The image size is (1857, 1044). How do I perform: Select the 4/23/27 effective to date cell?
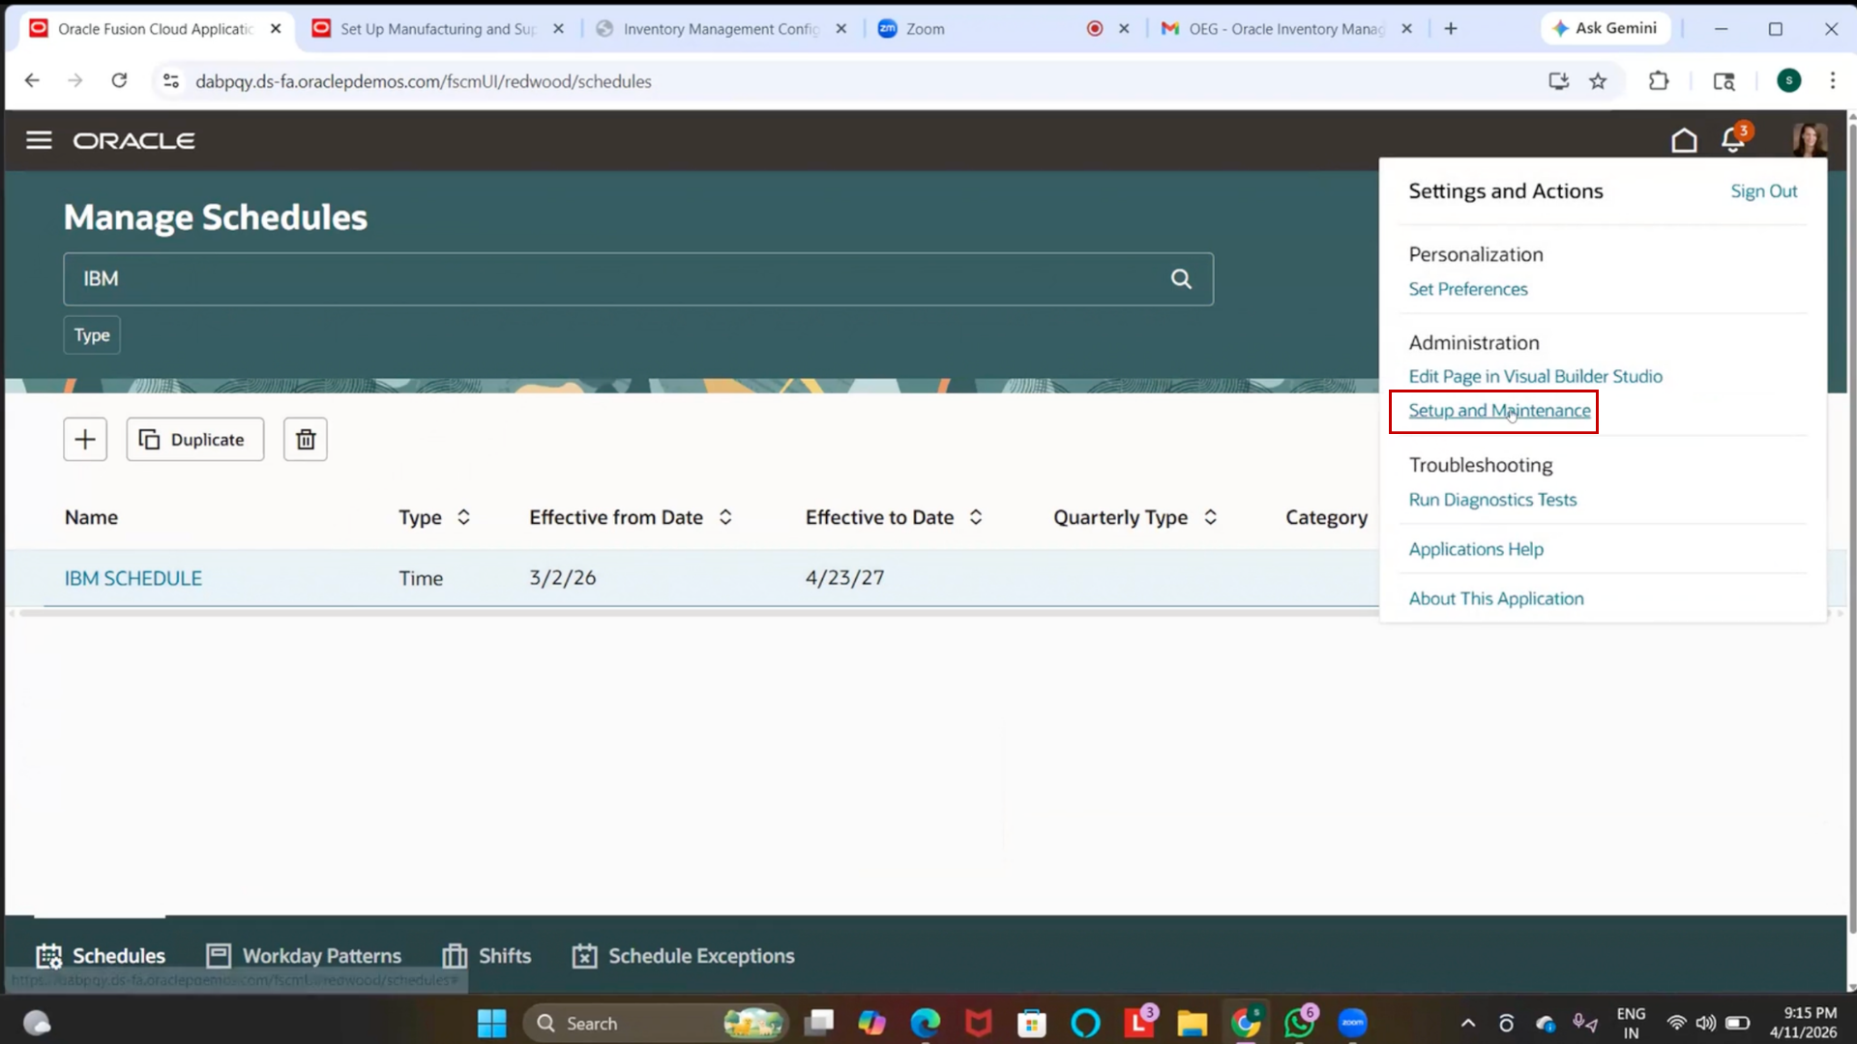pos(844,578)
